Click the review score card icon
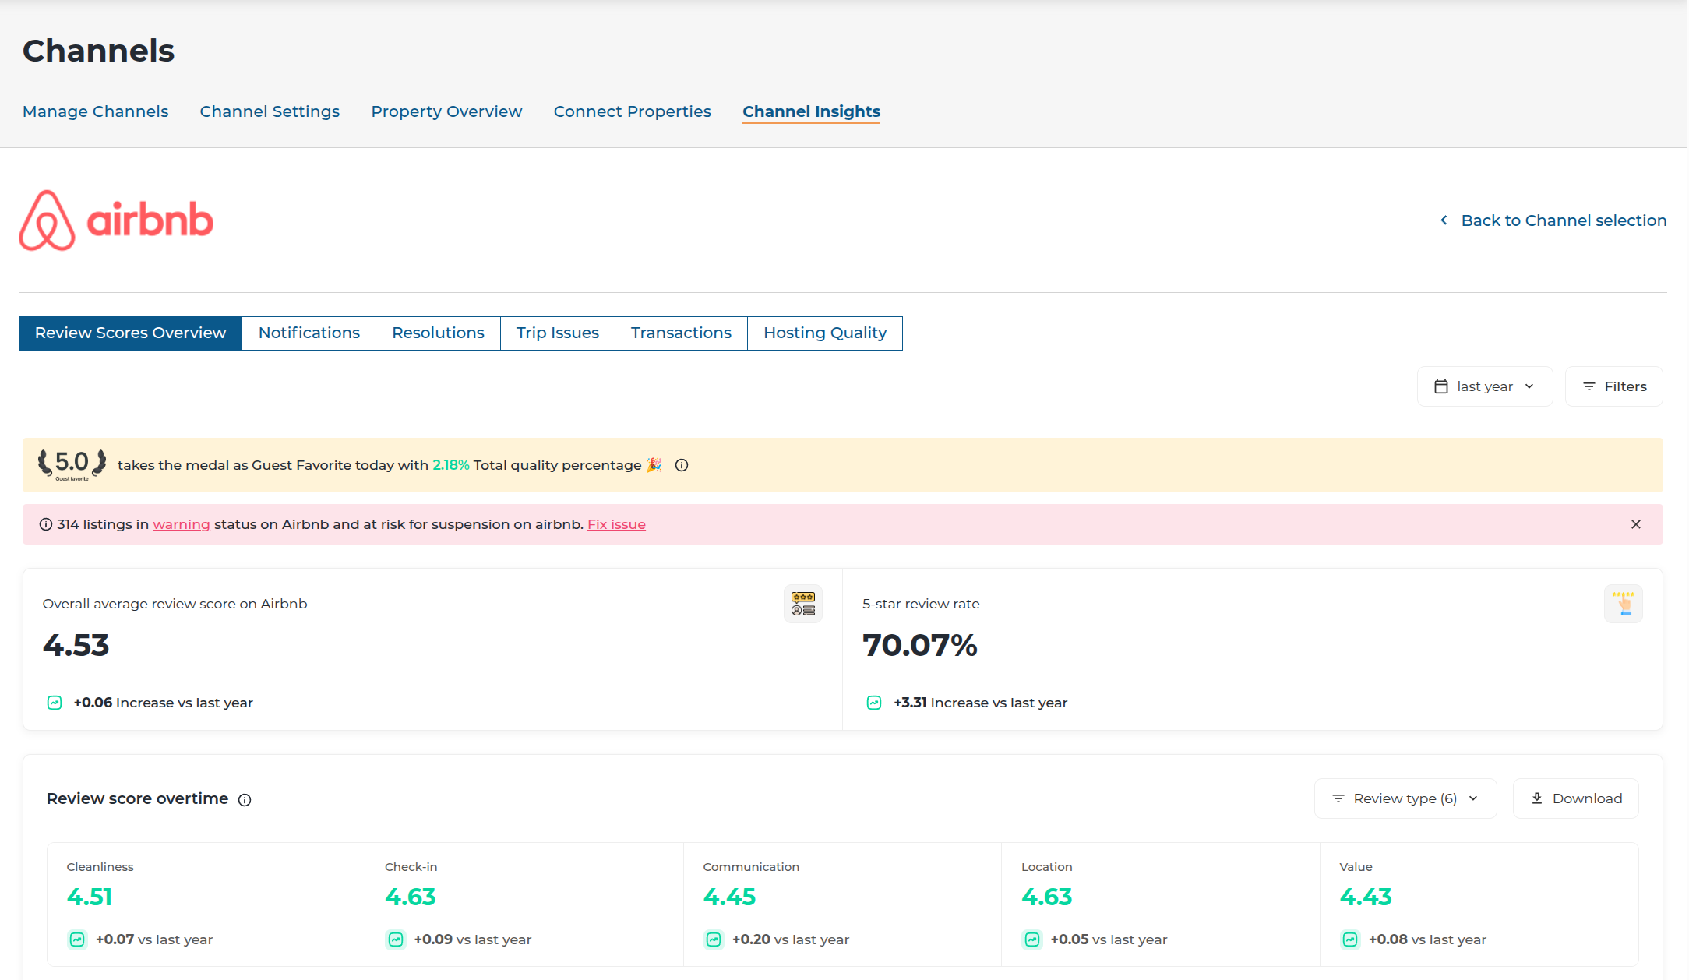 [x=802, y=604]
